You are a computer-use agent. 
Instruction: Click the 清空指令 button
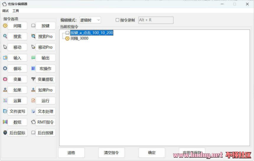point(111,152)
